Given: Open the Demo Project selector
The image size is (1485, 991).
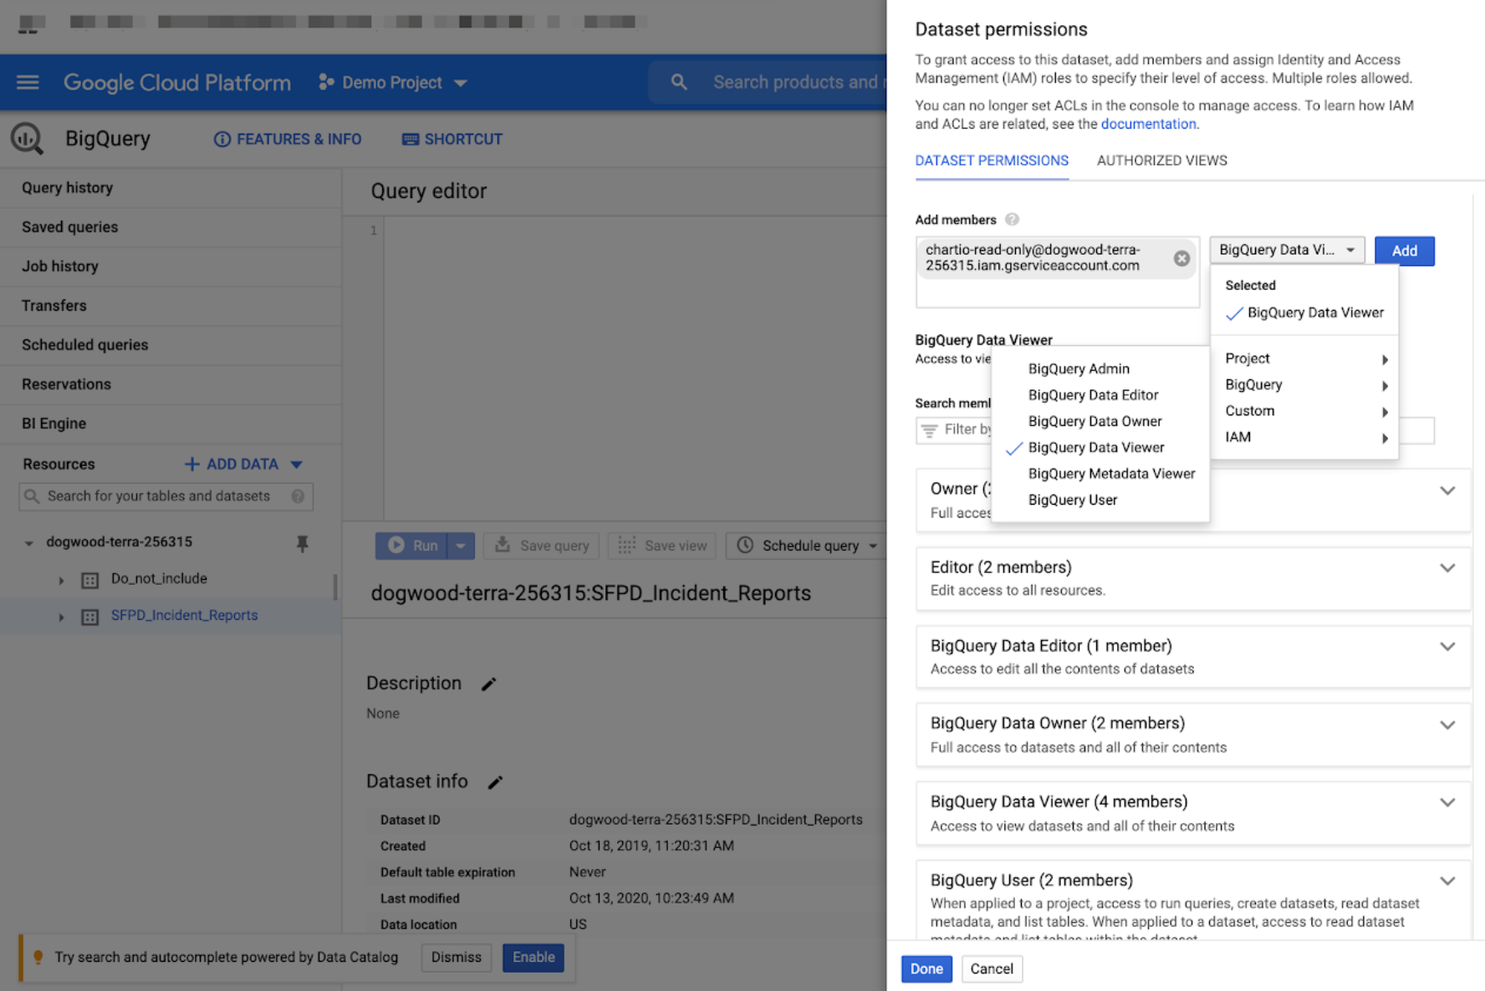Looking at the screenshot, I should tap(392, 82).
